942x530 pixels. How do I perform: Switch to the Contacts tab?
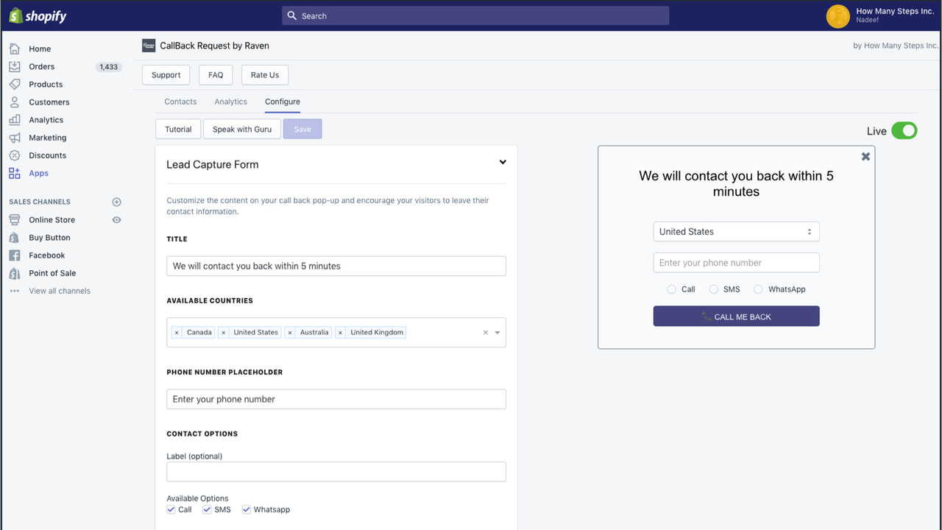(x=180, y=102)
